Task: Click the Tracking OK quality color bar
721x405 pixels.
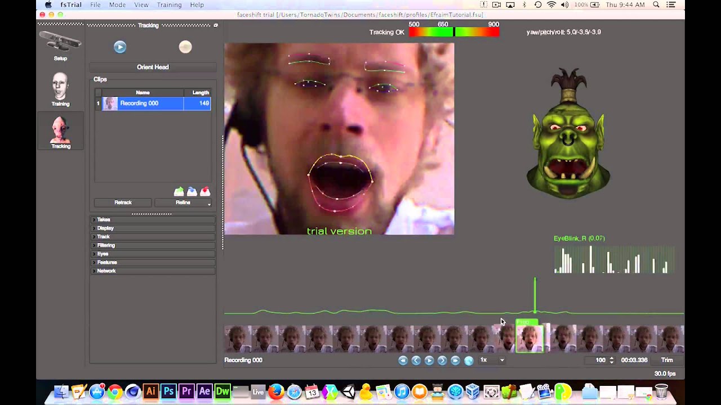Action: pos(454,32)
